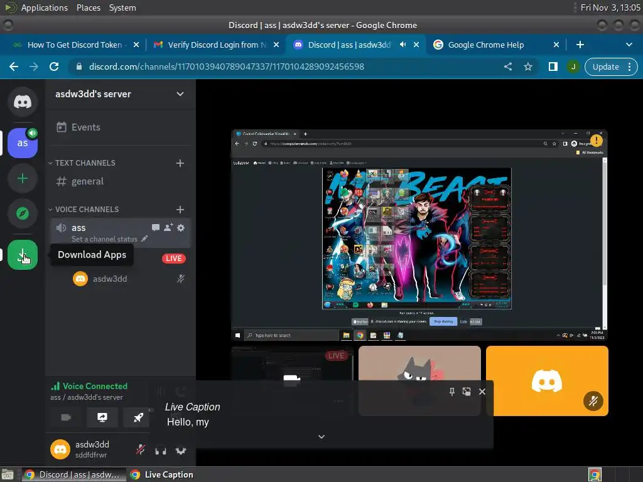
Task: Open Explore Discoverable Servers compass icon
Action: 23,213
